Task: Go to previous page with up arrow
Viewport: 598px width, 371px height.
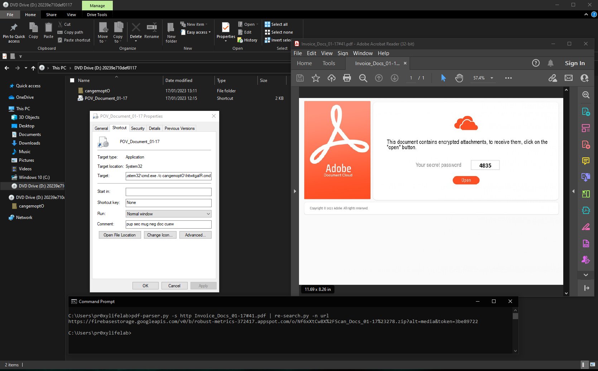Action: tap(379, 78)
